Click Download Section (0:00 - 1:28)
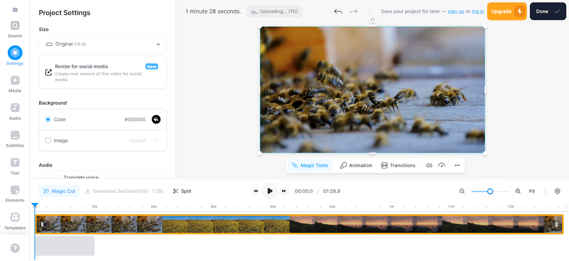The image size is (569, 261). (x=124, y=191)
